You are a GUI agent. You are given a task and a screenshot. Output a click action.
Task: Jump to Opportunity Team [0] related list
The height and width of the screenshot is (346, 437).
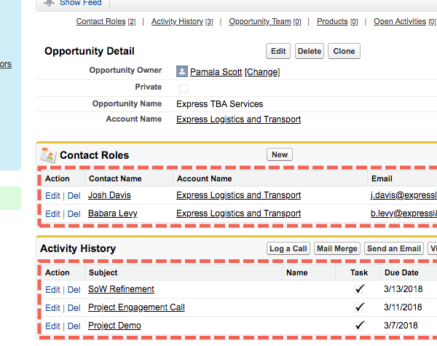click(265, 21)
